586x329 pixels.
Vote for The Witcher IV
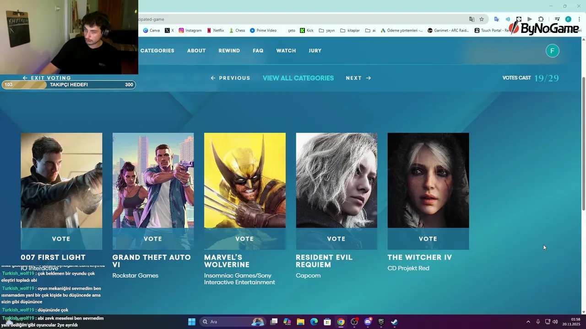click(x=428, y=239)
